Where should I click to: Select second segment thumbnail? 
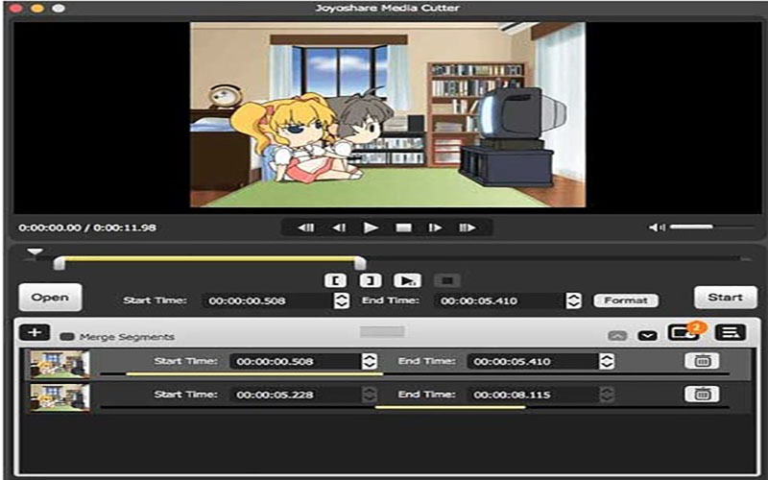coord(60,397)
